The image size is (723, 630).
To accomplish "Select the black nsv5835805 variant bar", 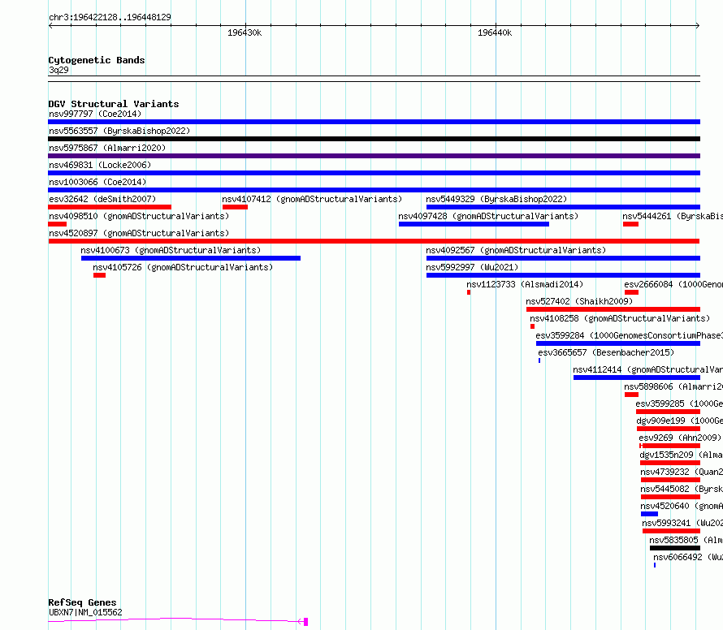I will coord(675,548).
